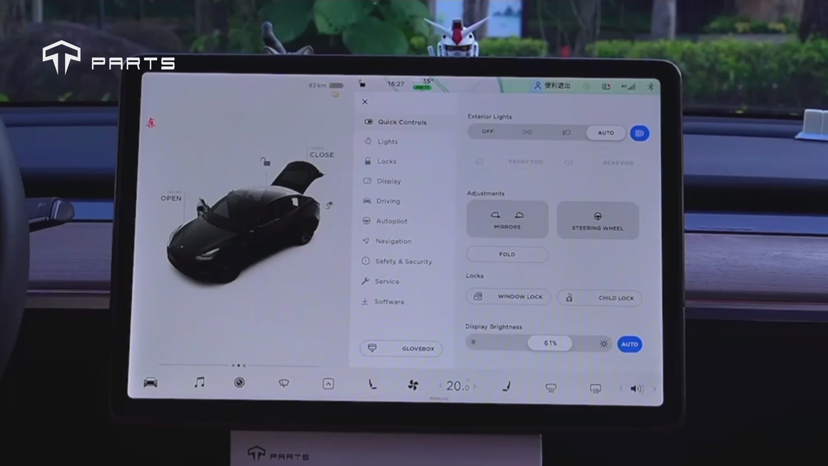The height and width of the screenshot is (466, 828).
Task: Open the Lights settings menu
Action: pyautogui.click(x=387, y=141)
